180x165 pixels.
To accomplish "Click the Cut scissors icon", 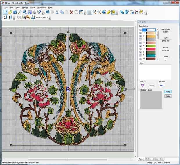I will (57, 12).
